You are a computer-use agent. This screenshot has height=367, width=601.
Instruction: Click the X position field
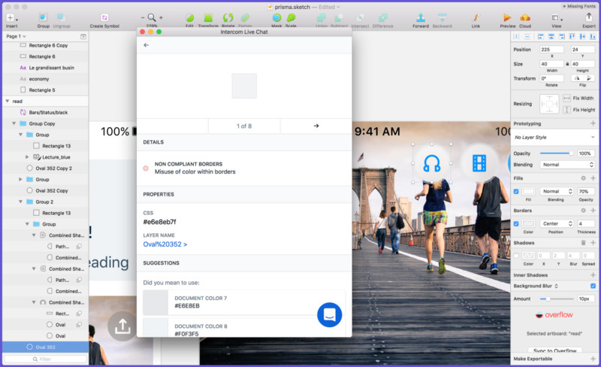tap(551, 50)
